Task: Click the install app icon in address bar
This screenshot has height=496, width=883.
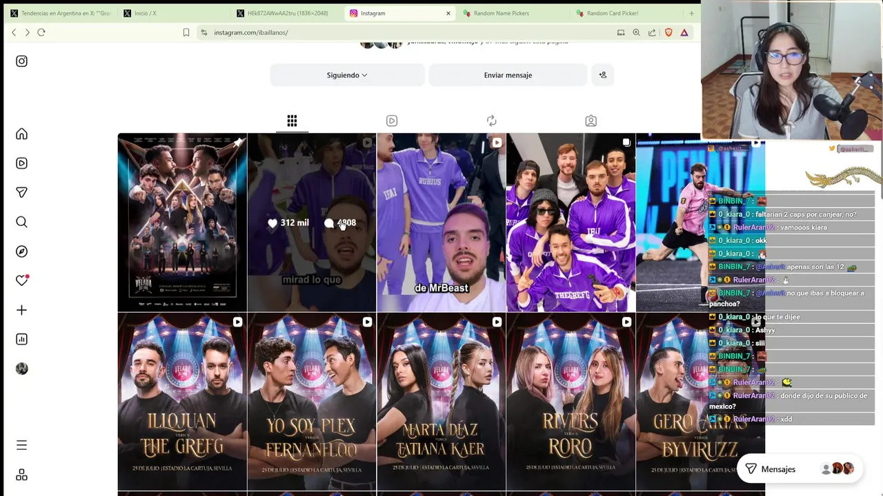Action: click(x=621, y=32)
